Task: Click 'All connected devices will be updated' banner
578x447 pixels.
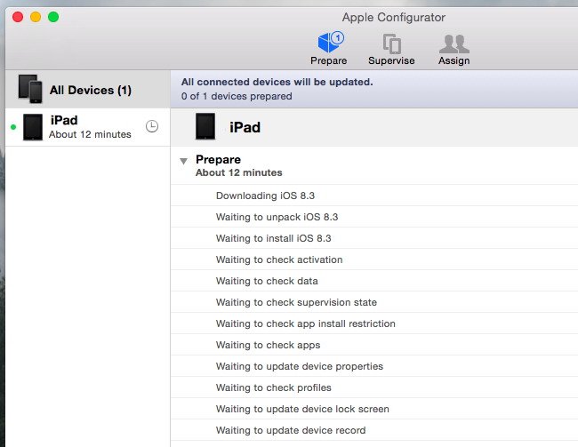Action: coord(277,82)
